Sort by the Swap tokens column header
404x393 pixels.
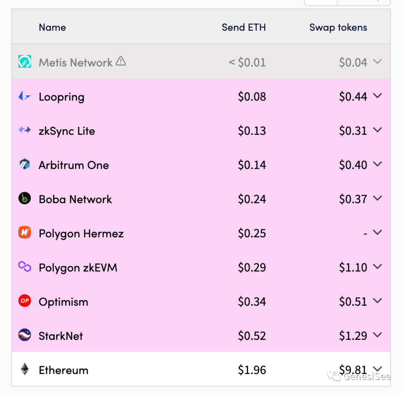pyautogui.click(x=338, y=27)
